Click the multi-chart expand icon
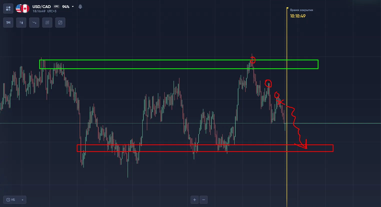Image resolution: width=381 pixels, height=207 pixels. click(60, 23)
